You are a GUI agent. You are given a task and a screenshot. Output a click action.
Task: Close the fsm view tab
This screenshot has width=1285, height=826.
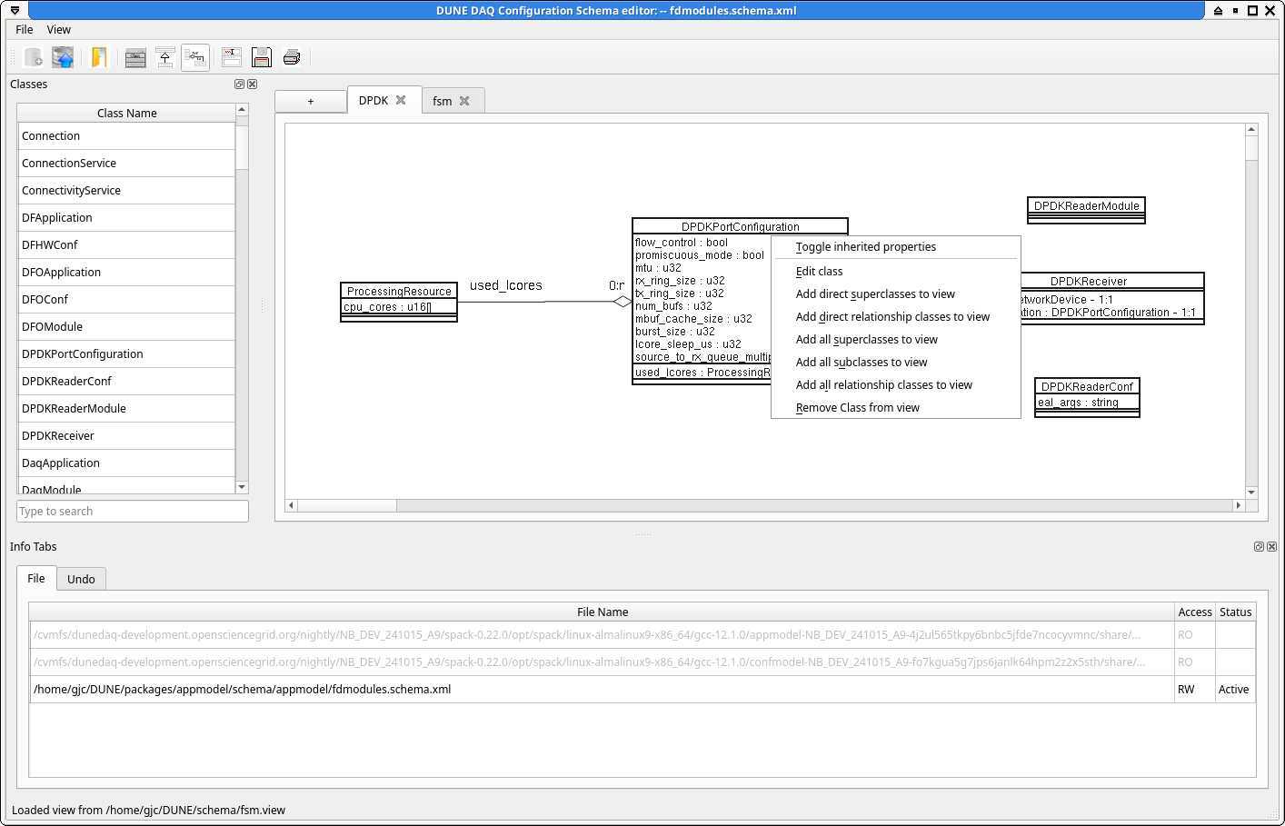point(464,101)
